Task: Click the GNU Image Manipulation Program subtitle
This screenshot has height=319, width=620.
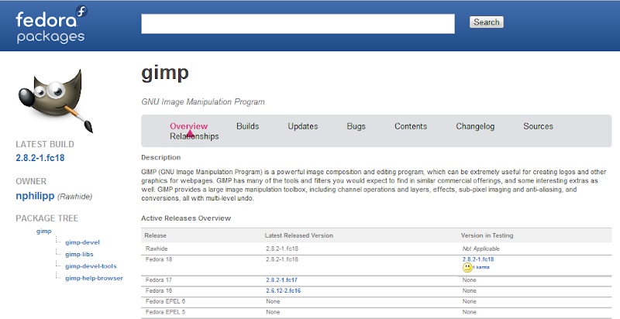Action: (203, 102)
